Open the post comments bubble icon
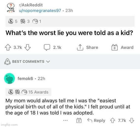The image size is (140, 127). [x=47, y=47]
